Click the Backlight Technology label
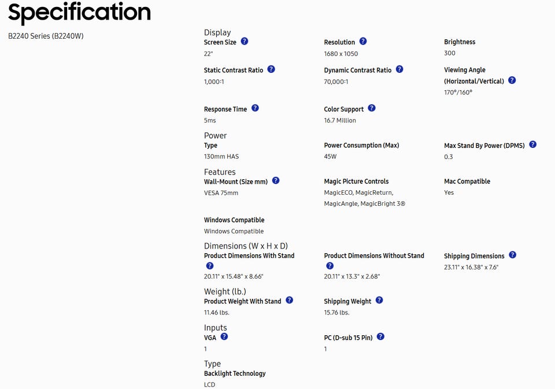This screenshot has height=389, width=555. tap(235, 373)
